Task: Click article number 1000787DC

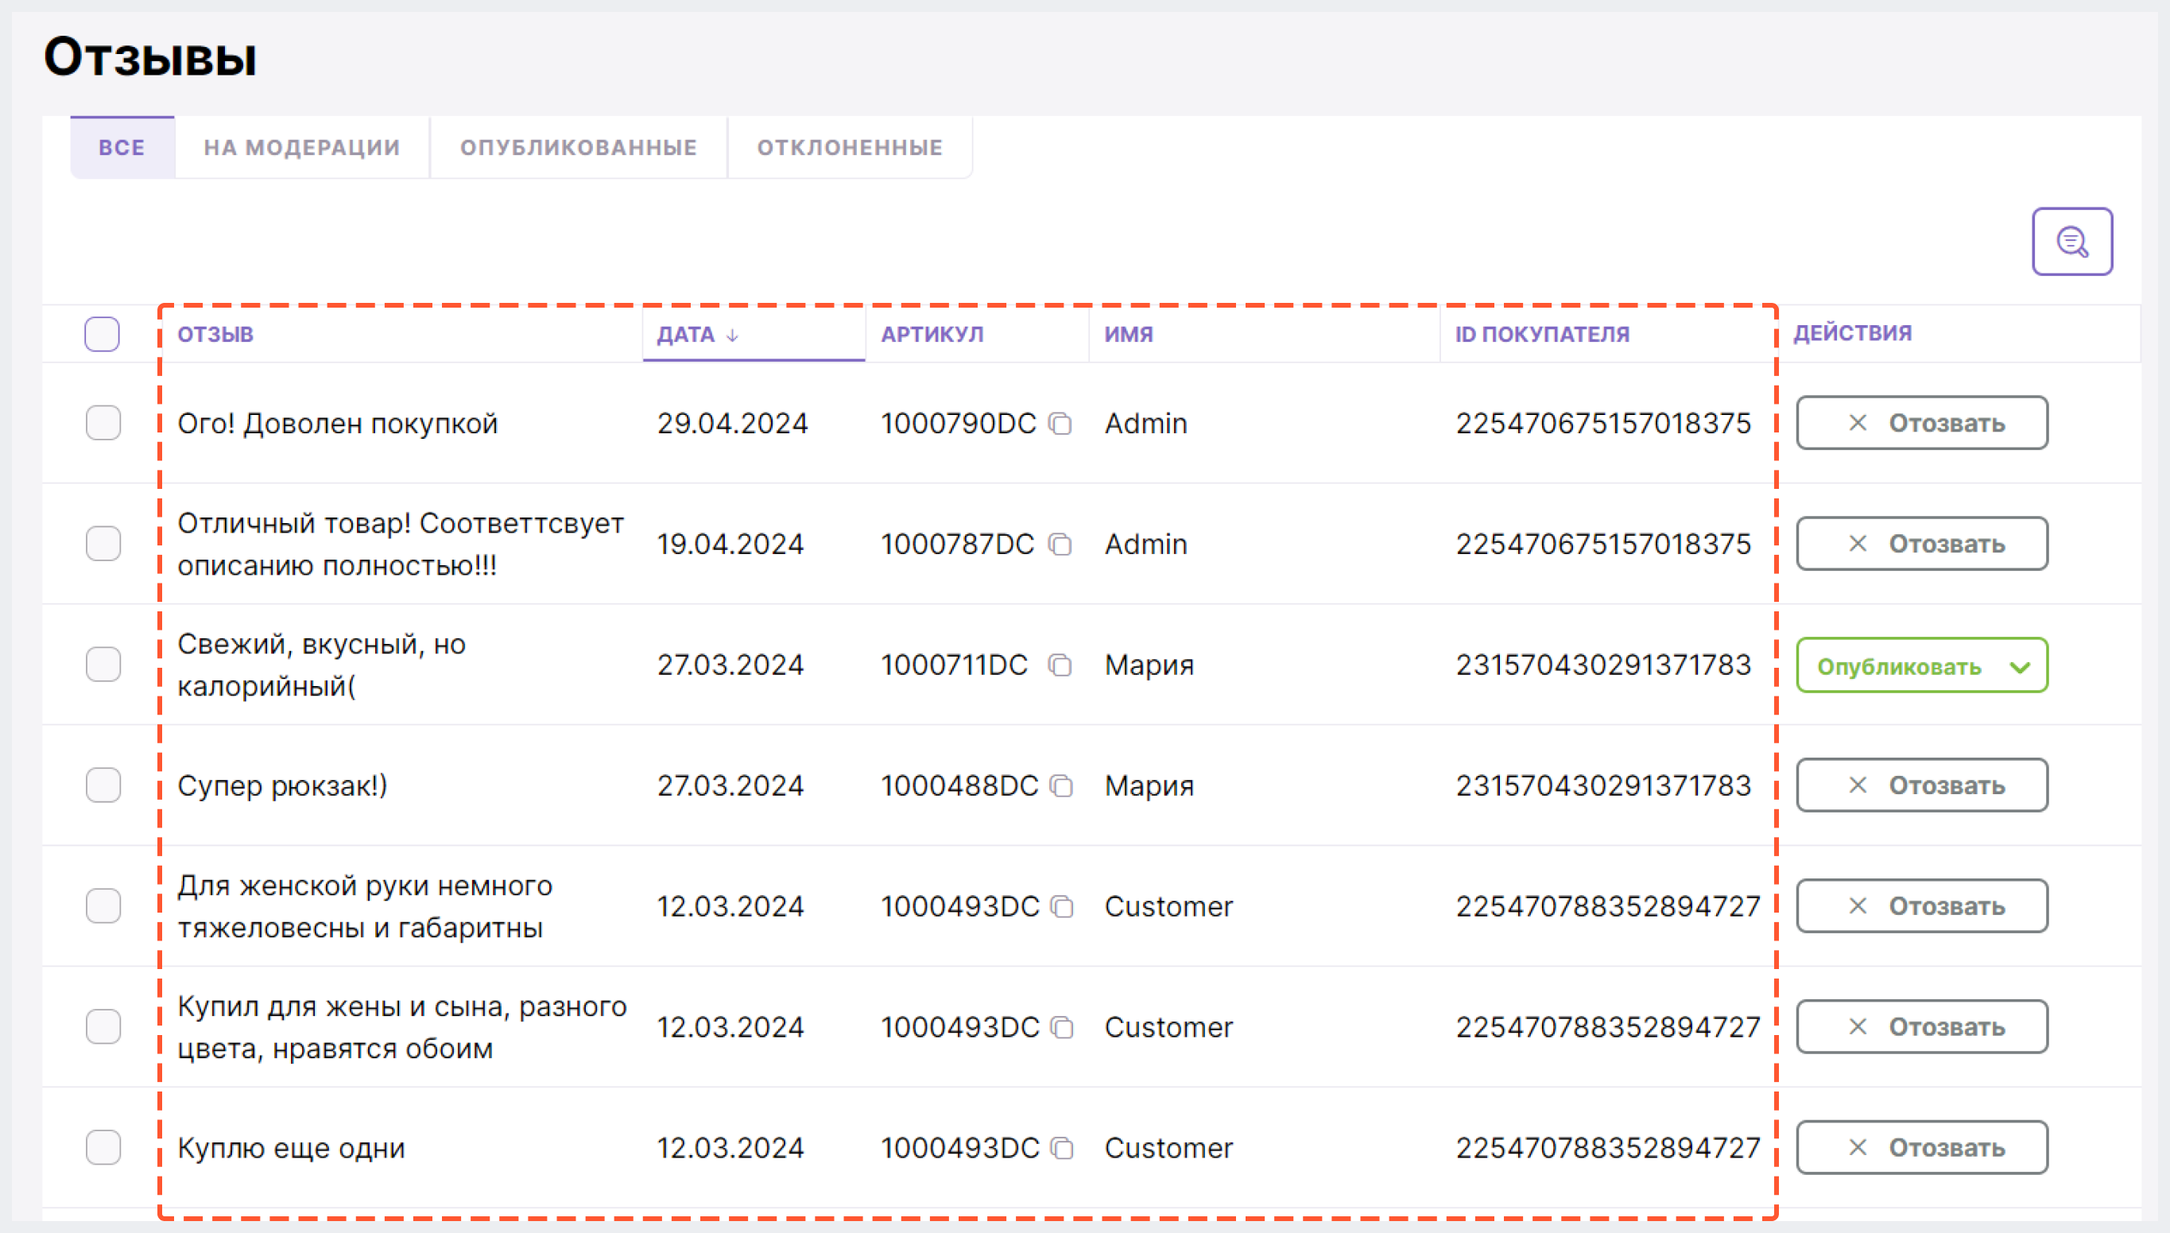Action: click(x=958, y=544)
